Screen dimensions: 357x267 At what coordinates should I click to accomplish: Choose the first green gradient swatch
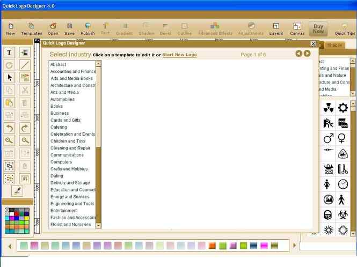click(x=24, y=246)
